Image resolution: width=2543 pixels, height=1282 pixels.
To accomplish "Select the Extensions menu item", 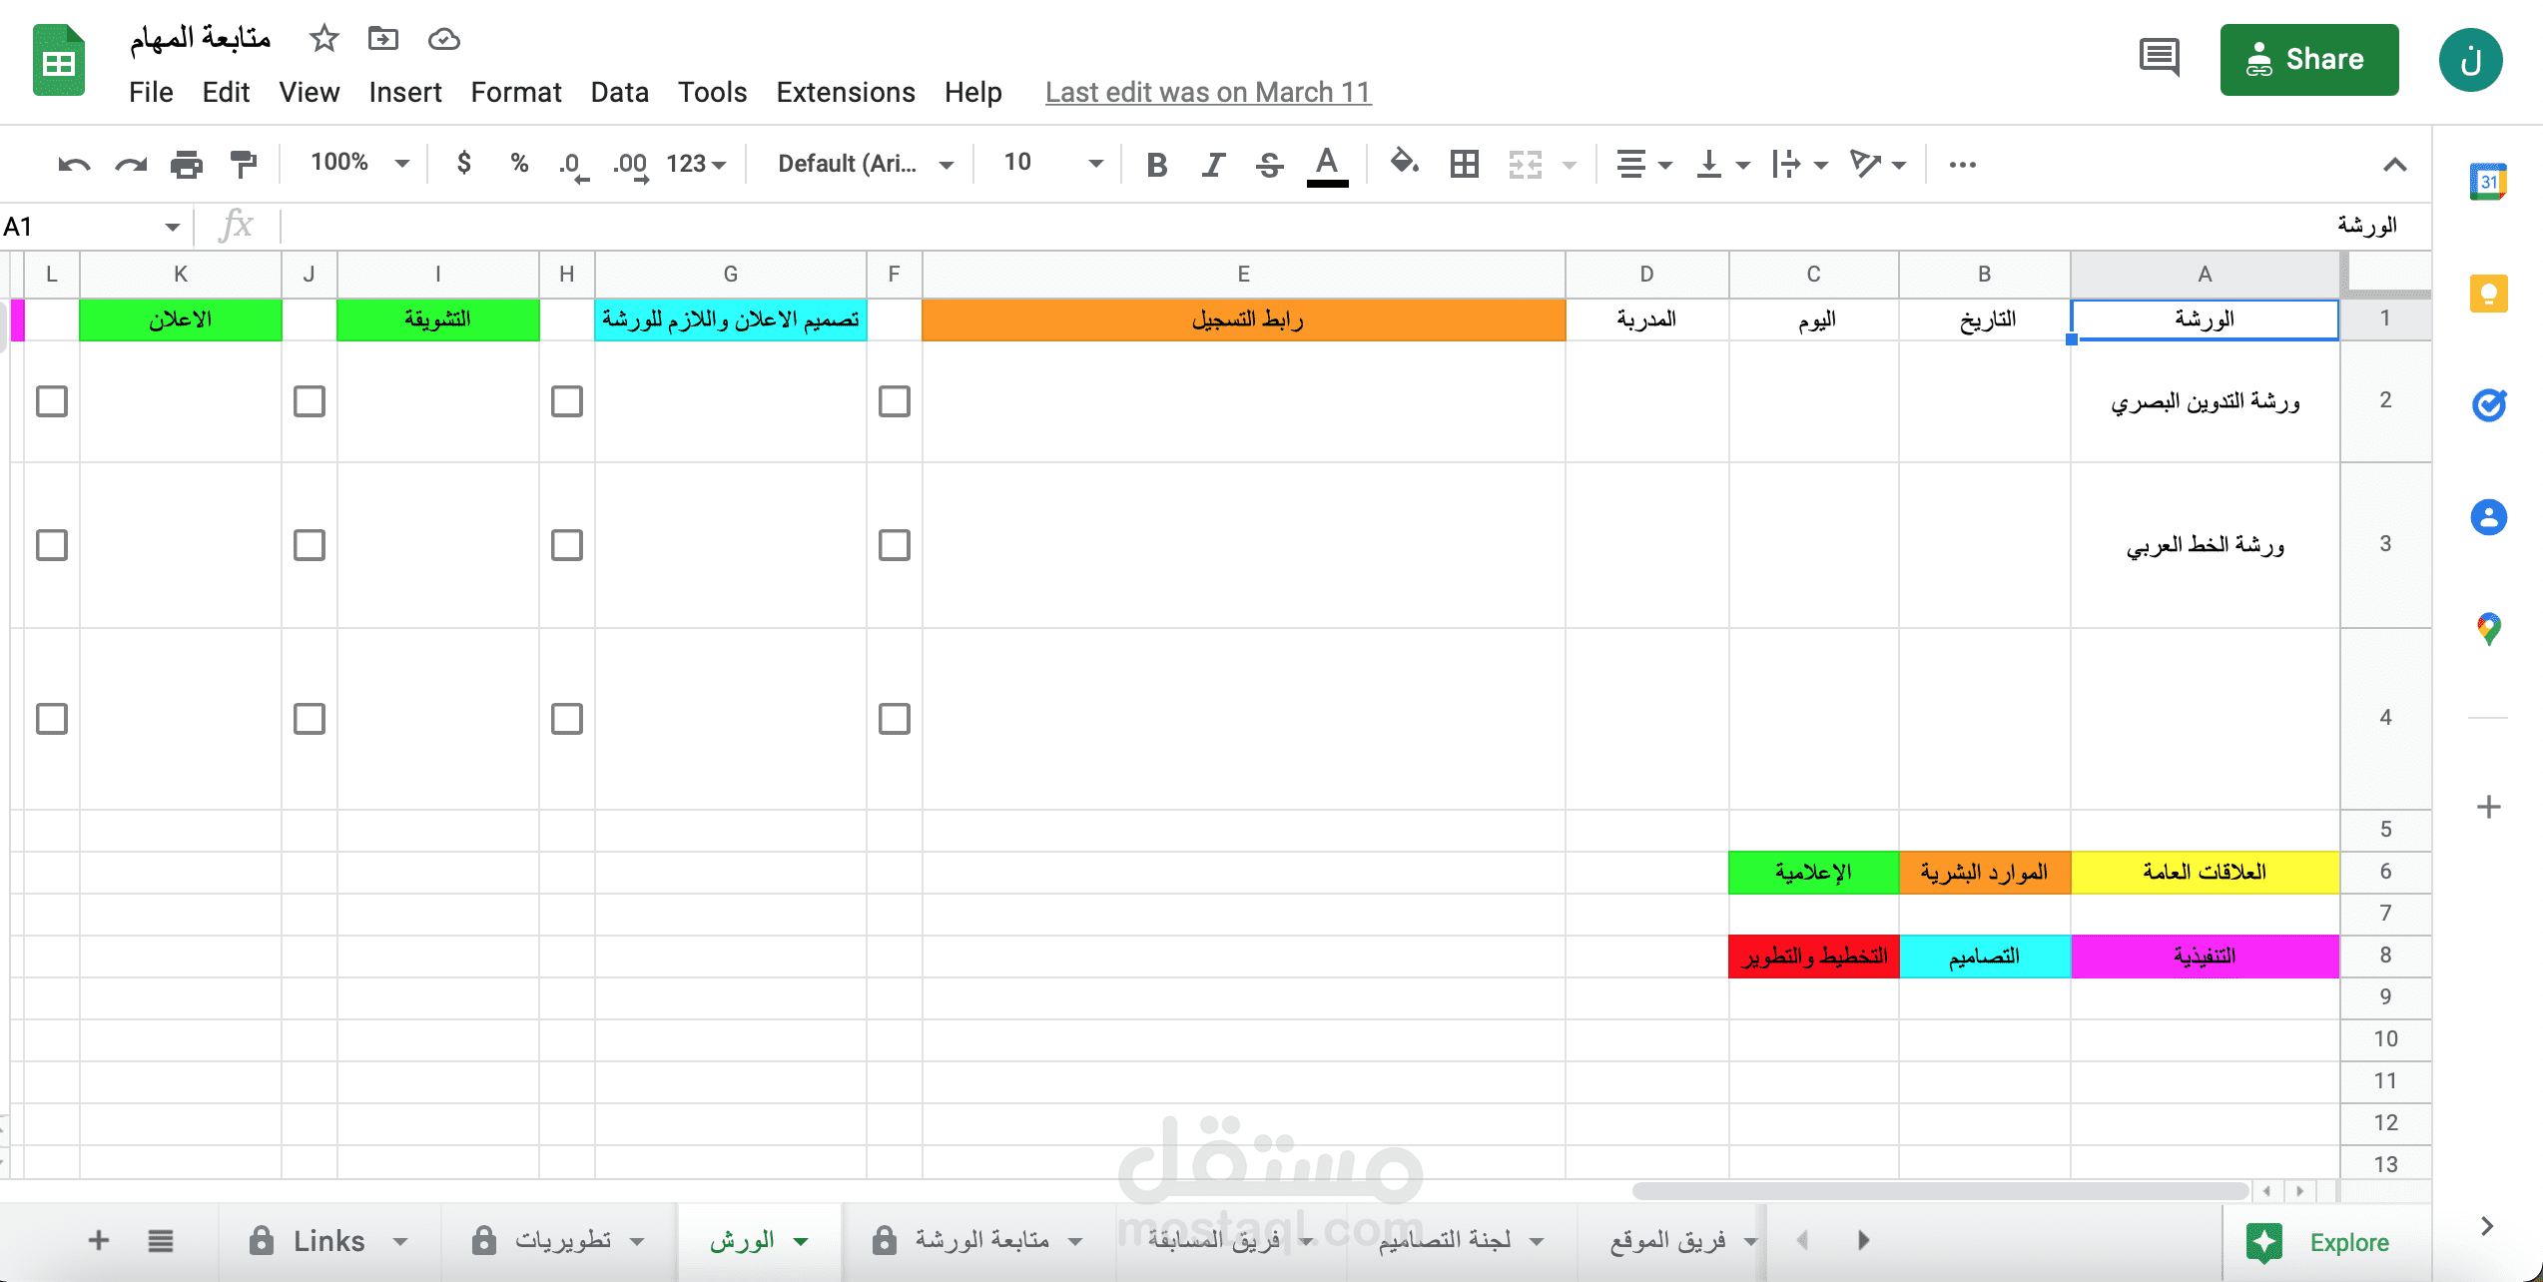I will coord(845,92).
